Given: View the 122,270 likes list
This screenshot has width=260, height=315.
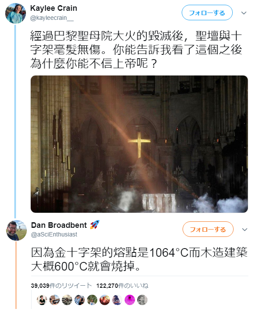Looking at the screenshot, I should [122, 286].
